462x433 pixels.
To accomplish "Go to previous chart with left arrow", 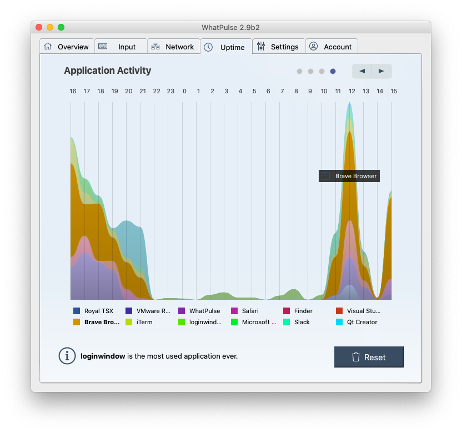I will pyautogui.click(x=362, y=71).
